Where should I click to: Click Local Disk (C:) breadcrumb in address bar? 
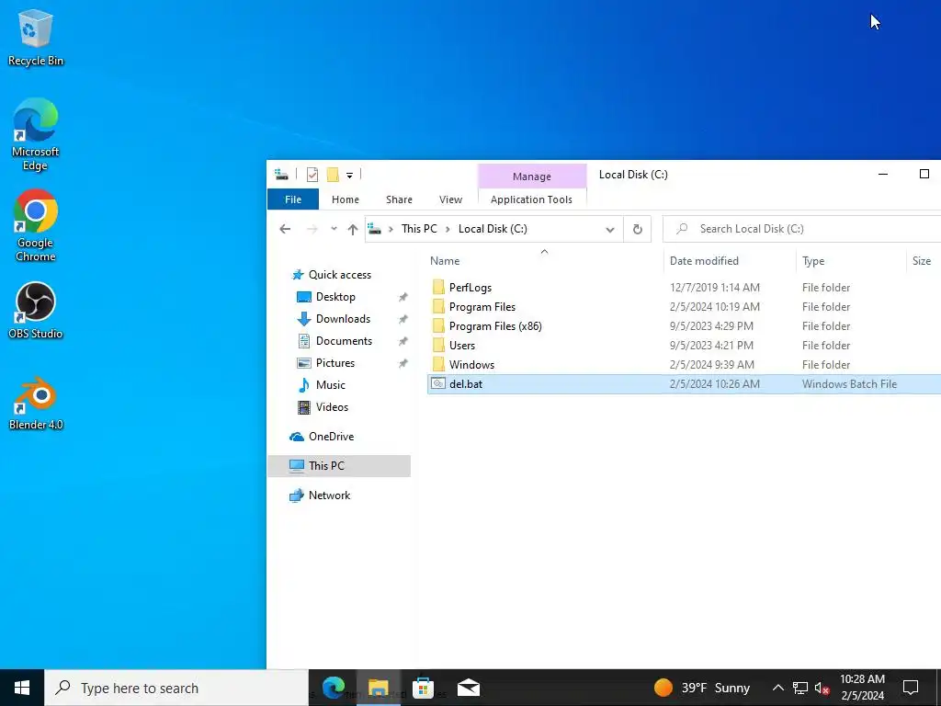pyautogui.click(x=493, y=229)
